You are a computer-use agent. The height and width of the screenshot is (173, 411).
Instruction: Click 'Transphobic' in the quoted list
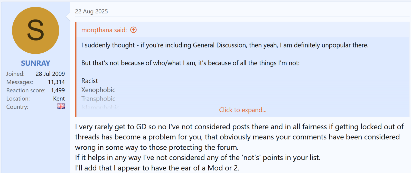[98, 99]
